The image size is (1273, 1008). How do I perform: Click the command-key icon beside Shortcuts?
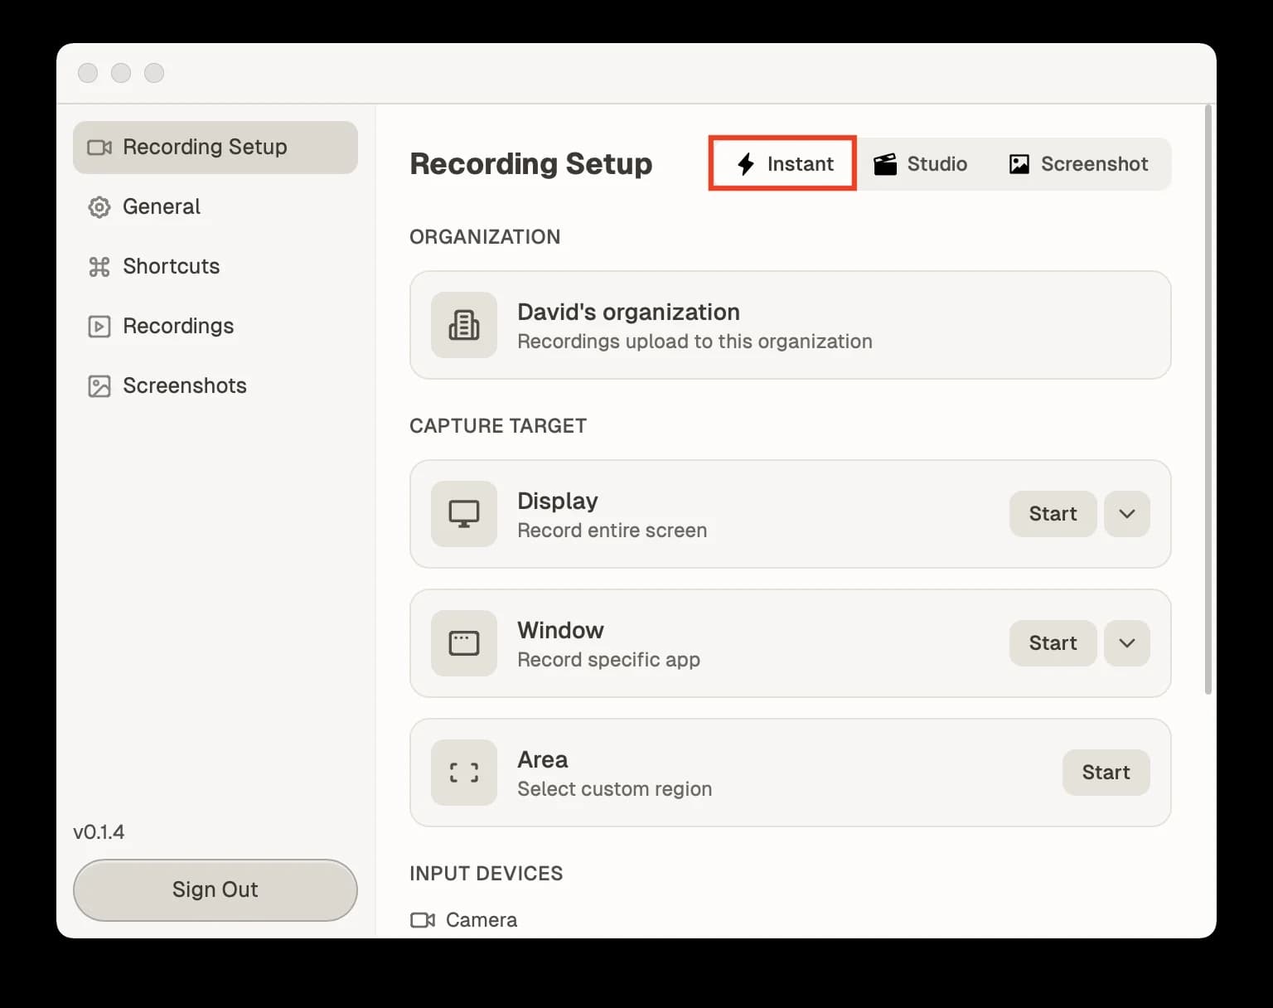pos(99,267)
